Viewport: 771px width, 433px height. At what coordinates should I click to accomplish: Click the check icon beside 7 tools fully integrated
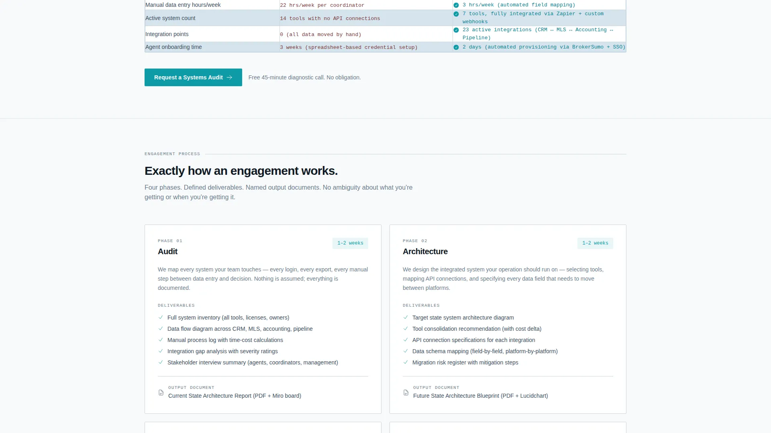[x=456, y=14]
